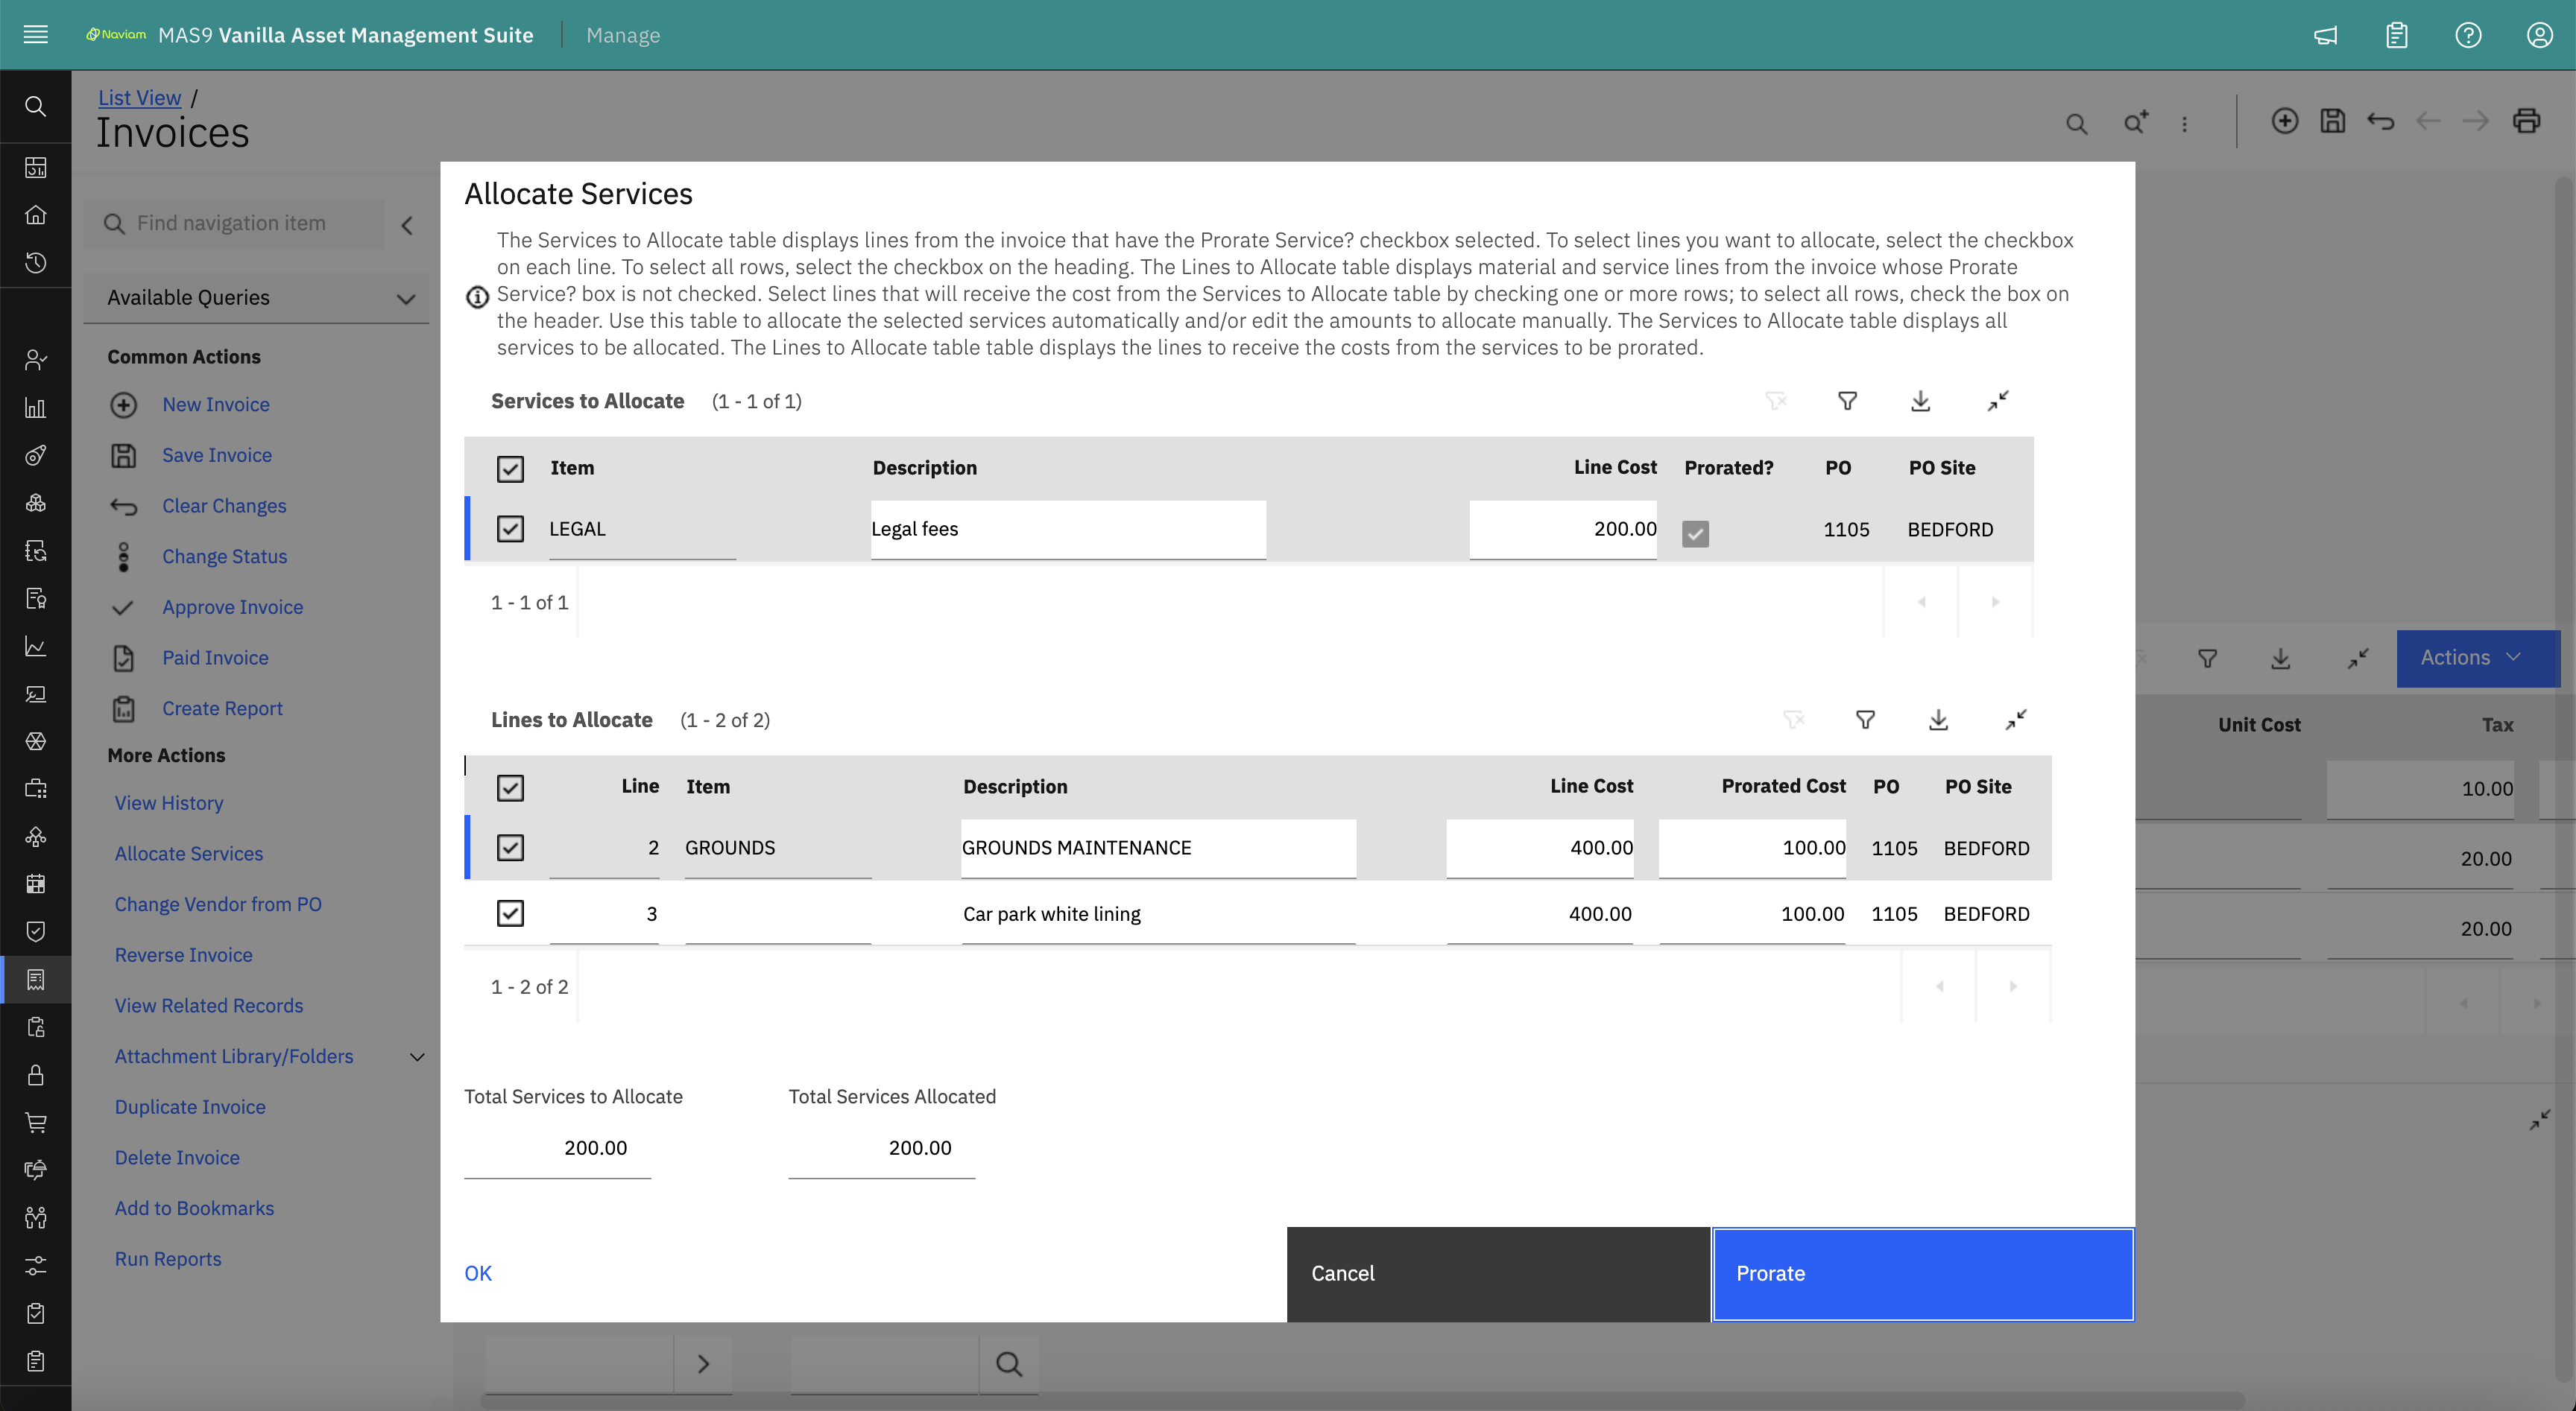Uncheck the LEGAL service row checkbox
This screenshot has width=2576, height=1411.
click(510, 529)
